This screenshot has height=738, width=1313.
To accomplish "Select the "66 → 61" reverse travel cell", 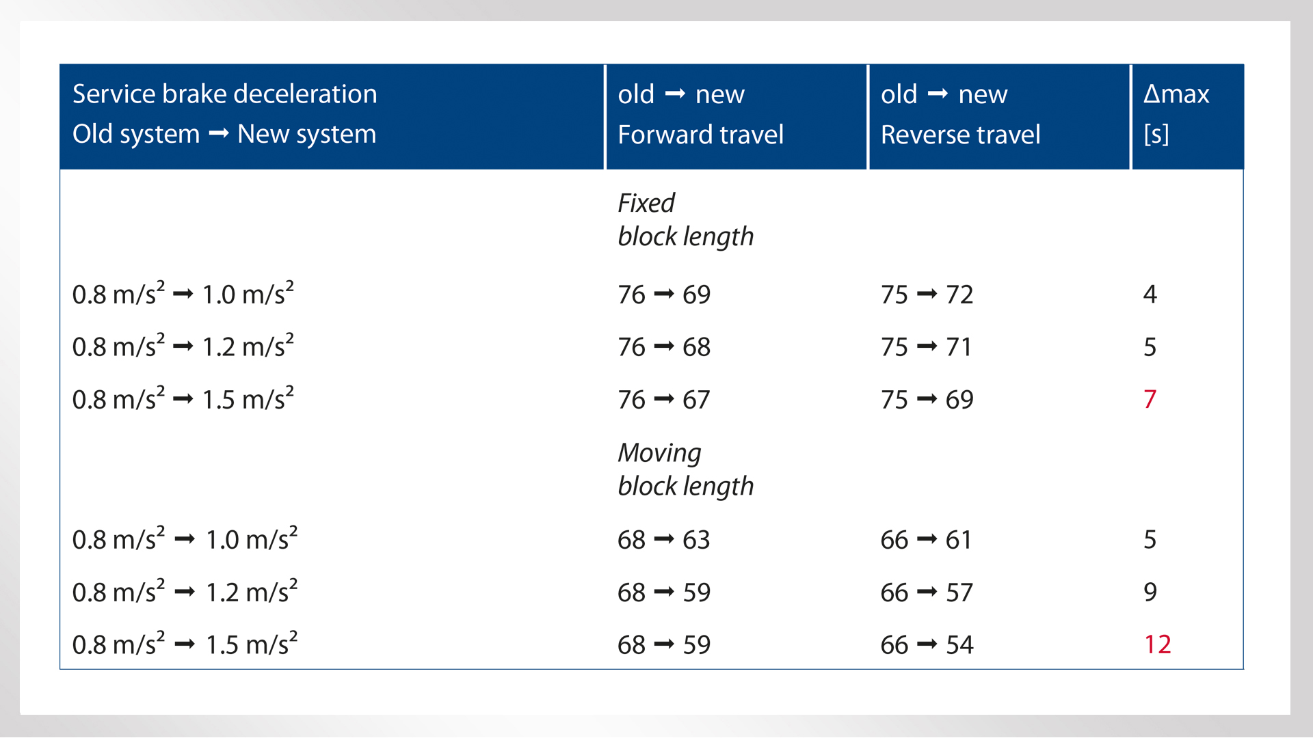I will (927, 540).
